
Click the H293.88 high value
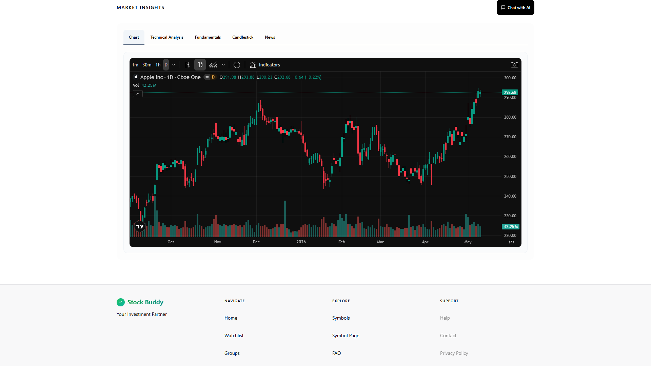tap(246, 77)
